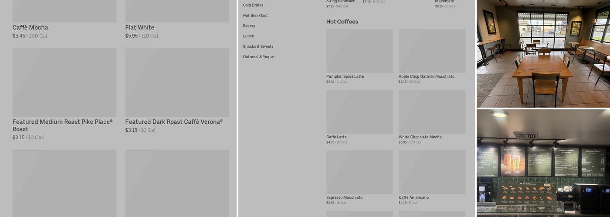Open Featured Medium Roast Pike Place Roast
The height and width of the screenshot is (217, 610).
[63, 125]
